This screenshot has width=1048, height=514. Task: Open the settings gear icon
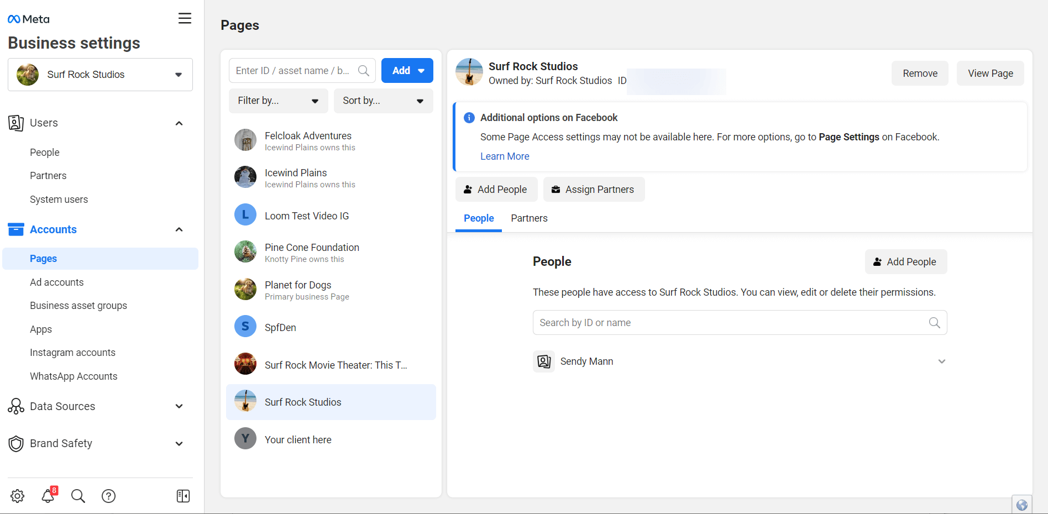point(18,496)
